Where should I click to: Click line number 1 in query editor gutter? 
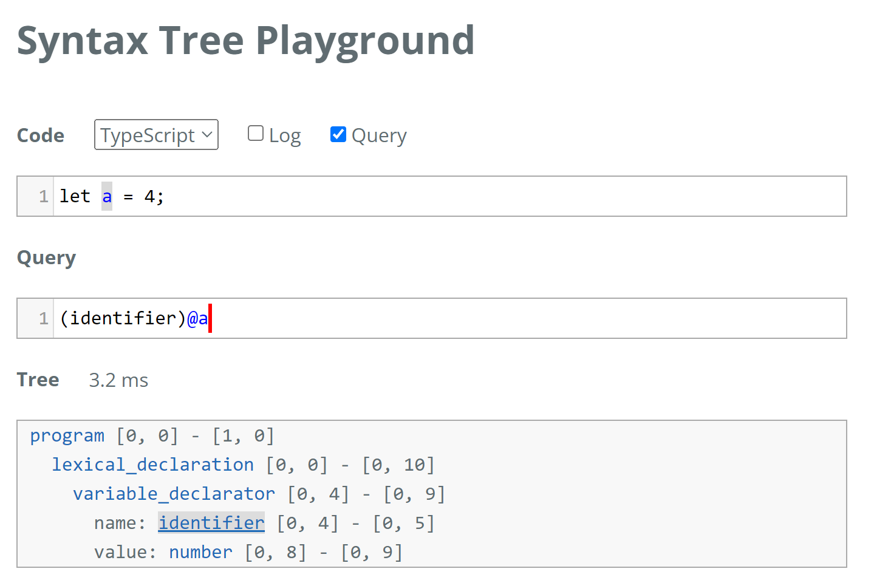click(x=43, y=318)
